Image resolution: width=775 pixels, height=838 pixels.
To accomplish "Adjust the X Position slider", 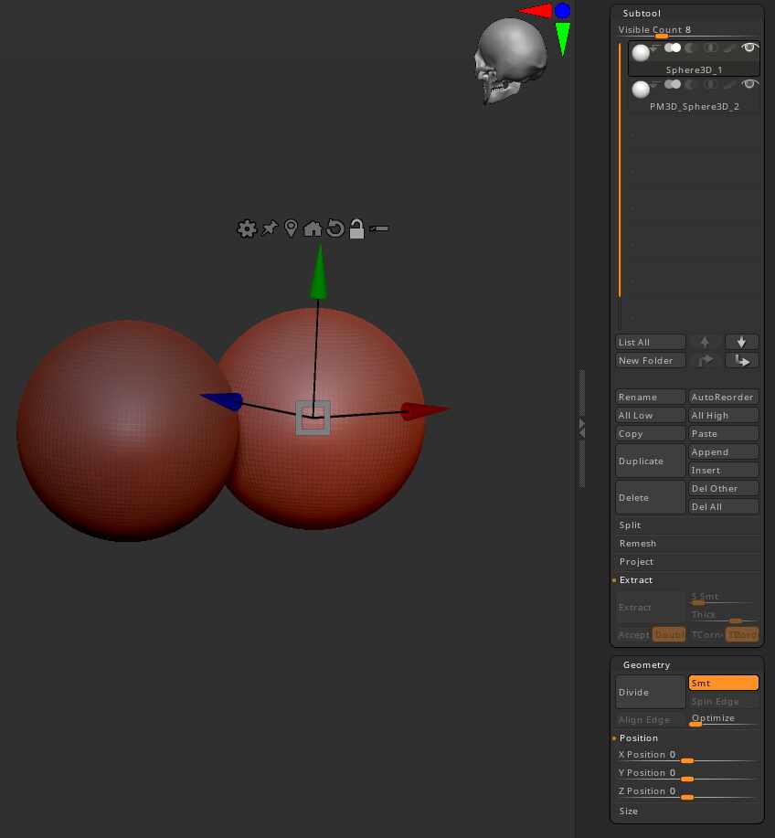I will click(687, 756).
